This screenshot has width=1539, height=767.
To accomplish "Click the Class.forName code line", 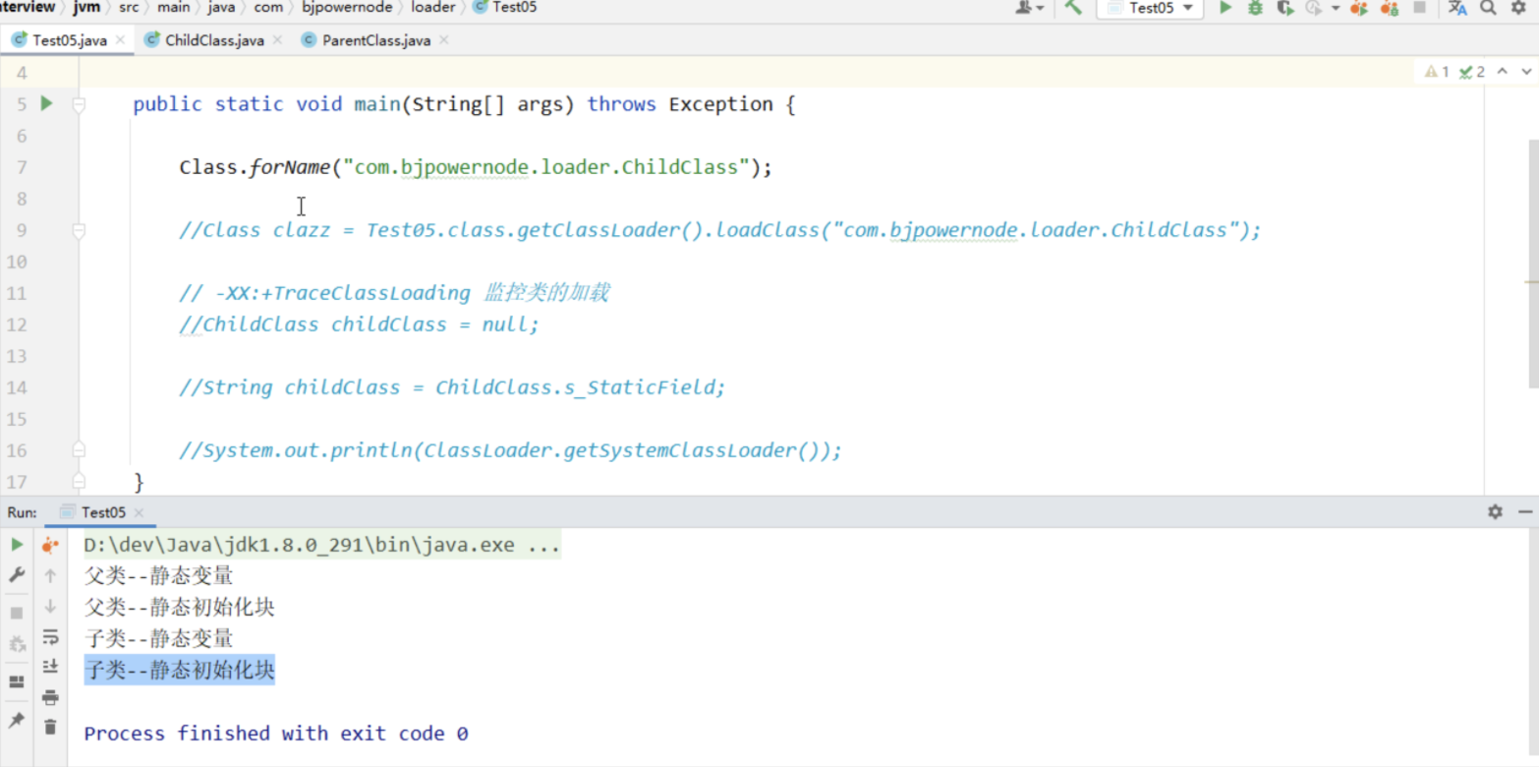I will [x=476, y=167].
